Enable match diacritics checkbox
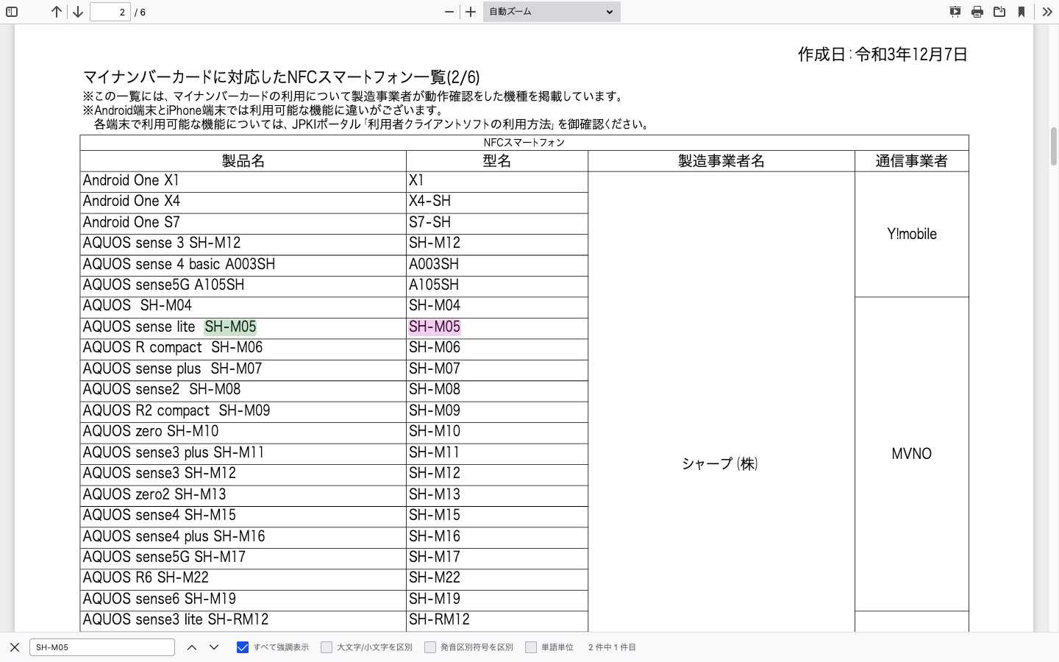This screenshot has width=1059, height=662. [430, 647]
